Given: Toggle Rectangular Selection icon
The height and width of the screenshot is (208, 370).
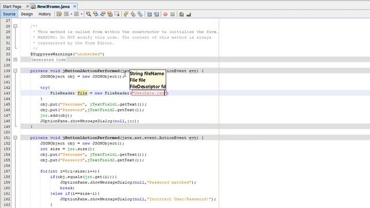Looking at the screenshot, I should [x=117, y=14].
